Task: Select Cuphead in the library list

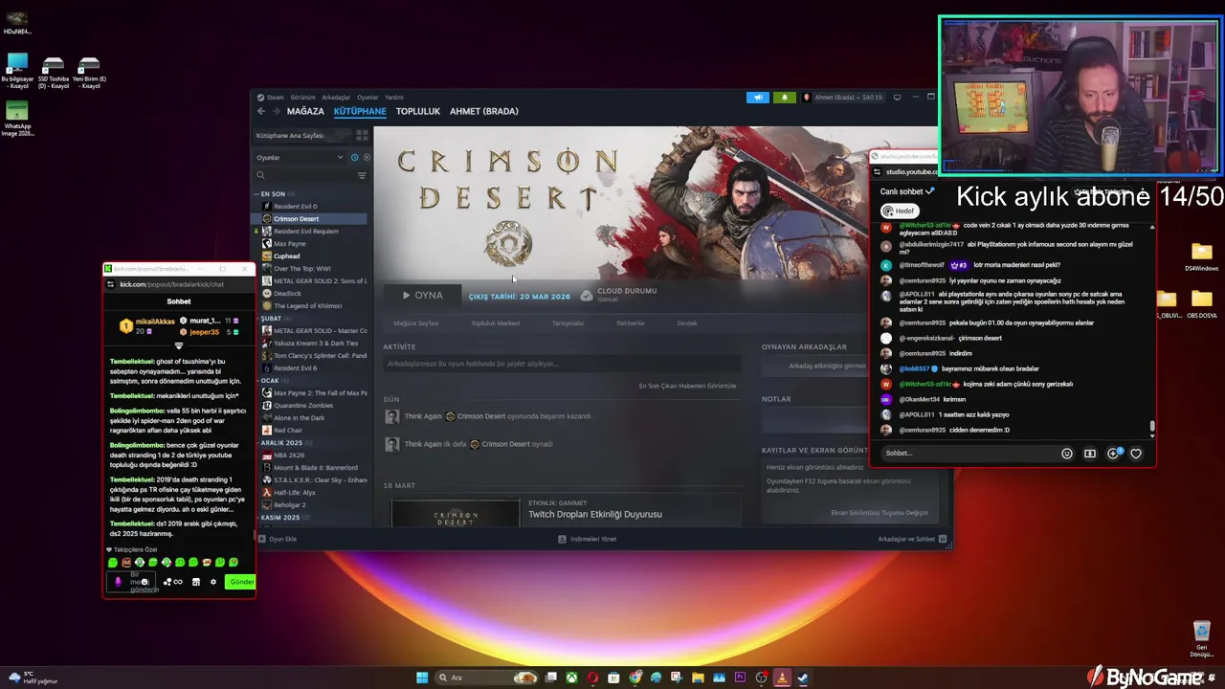Action: [287, 256]
